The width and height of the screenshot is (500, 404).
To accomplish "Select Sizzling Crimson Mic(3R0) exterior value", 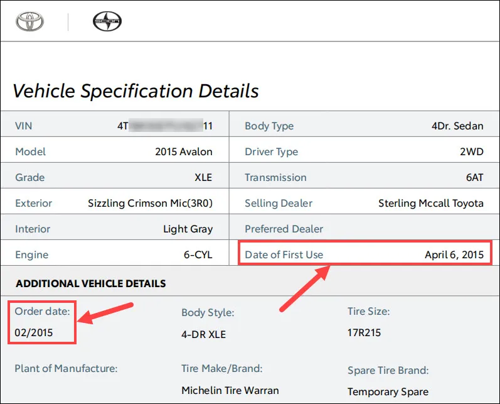I will [150, 203].
